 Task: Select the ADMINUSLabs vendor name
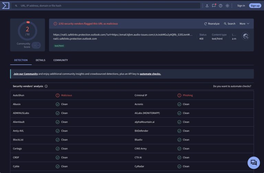click(21, 113)
